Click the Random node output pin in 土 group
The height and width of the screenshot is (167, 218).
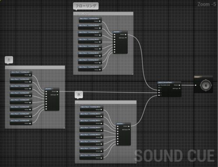tap(58, 92)
